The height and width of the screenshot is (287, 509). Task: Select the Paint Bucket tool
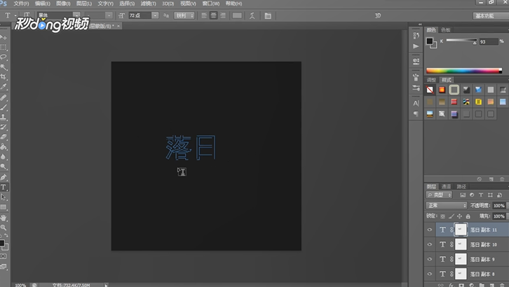point(4,147)
